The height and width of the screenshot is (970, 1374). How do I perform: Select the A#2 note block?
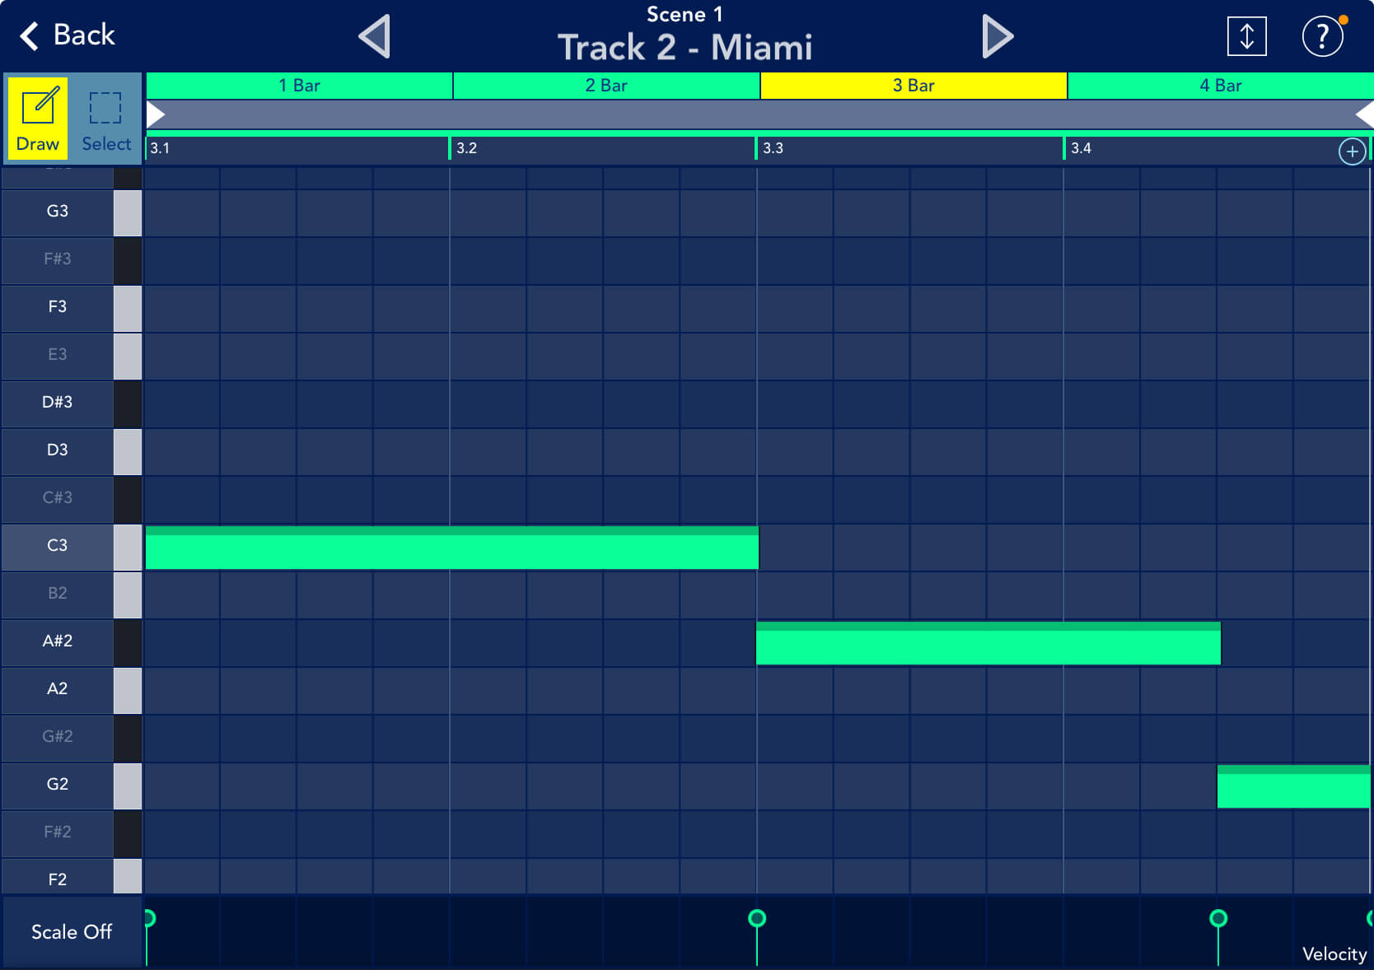[x=988, y=644]
